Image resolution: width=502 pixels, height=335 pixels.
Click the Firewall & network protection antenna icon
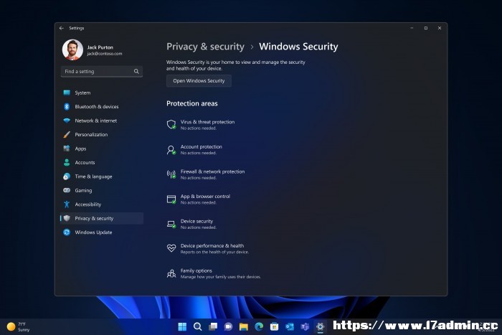point(171,174)
